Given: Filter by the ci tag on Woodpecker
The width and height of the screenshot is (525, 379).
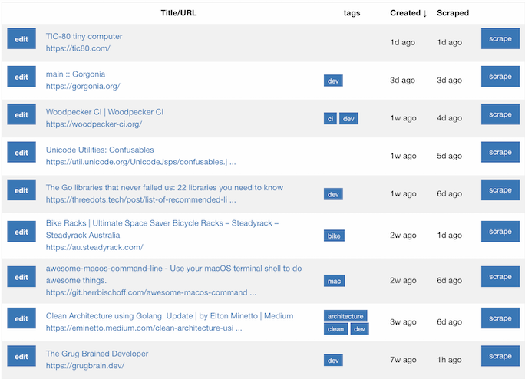Looking at the screenshot, I should click(x=330, y=119).
